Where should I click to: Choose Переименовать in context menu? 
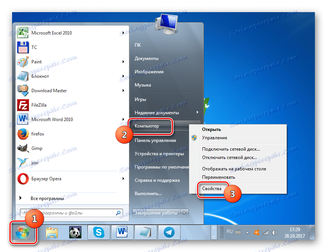[218, 177]
